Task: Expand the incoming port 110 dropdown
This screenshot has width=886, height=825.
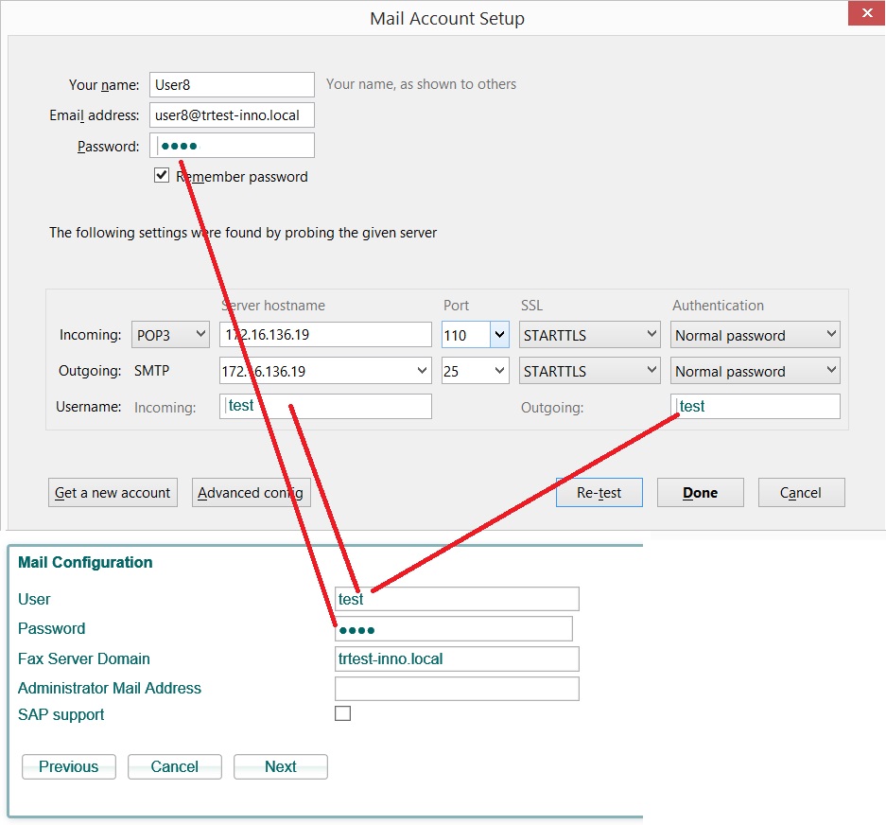Action: tap(499, 335)
